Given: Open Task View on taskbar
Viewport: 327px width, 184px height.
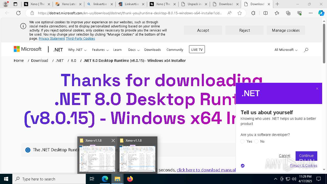Looking at the screenshot, I should 92,179.
